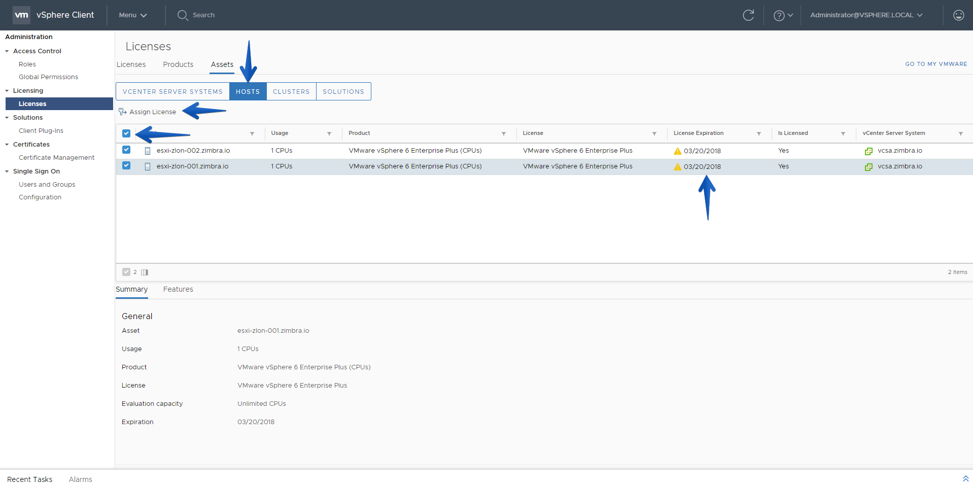This screenshot has height=485, width=973.
Task: Filter the License Expiration column
Action: point(759,133)
